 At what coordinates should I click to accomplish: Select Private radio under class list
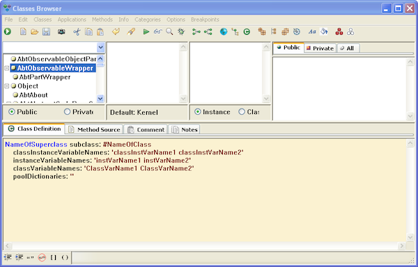(78, 112)
